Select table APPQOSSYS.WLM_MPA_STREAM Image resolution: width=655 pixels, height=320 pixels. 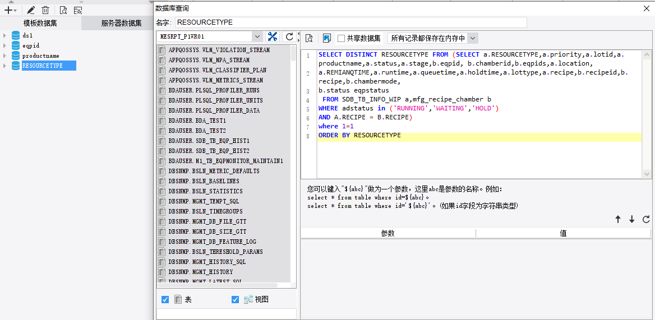click(209, 60)
